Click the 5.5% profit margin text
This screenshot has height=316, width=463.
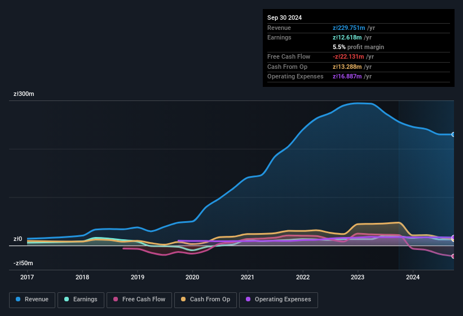[359, 47]
